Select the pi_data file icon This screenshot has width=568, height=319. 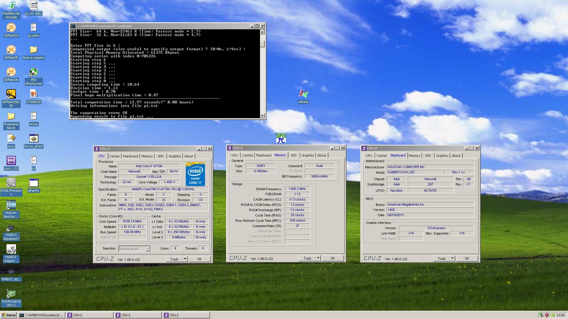(x=33, y=30)
